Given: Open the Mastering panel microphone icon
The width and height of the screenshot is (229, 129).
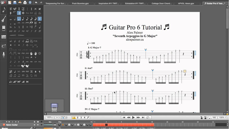Looking at the screenshot, I should [4, 54].
